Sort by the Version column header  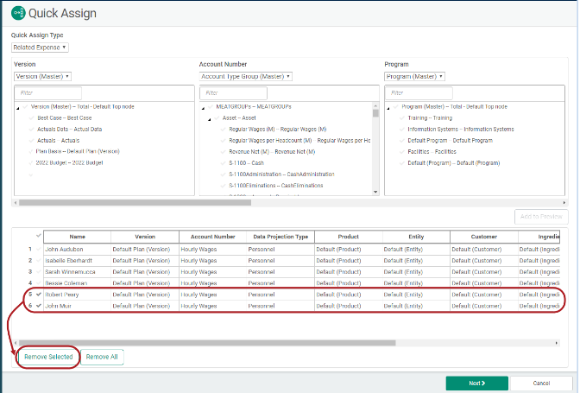coord(145,237)
